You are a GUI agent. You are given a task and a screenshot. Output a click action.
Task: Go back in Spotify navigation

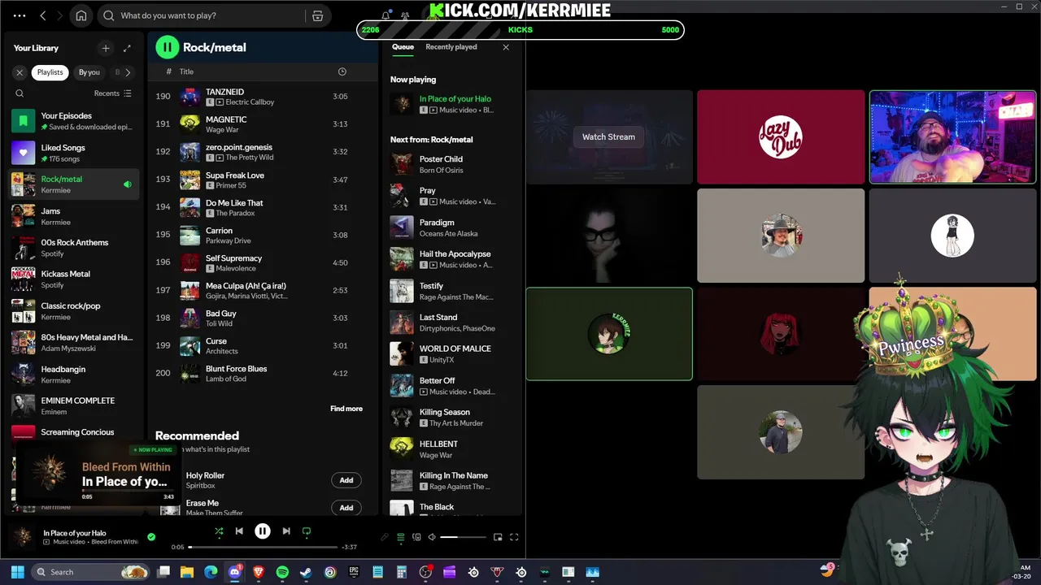pos(43,15)
